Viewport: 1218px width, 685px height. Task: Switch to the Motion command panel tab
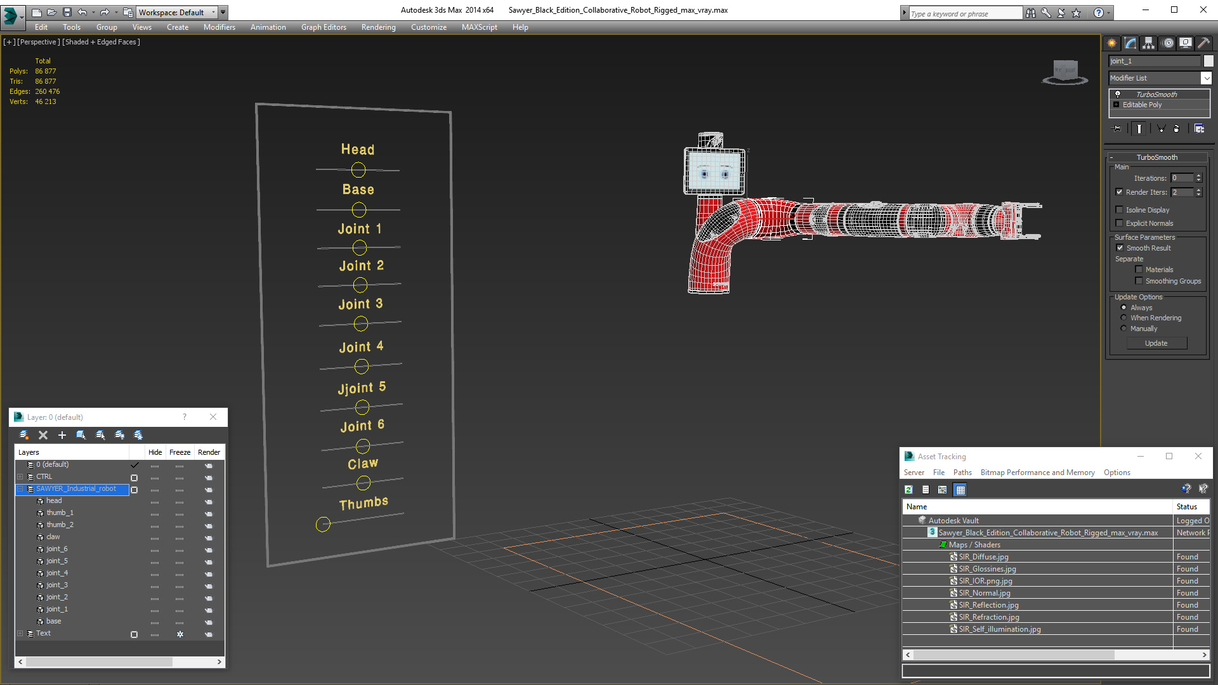coord(1168,43)
